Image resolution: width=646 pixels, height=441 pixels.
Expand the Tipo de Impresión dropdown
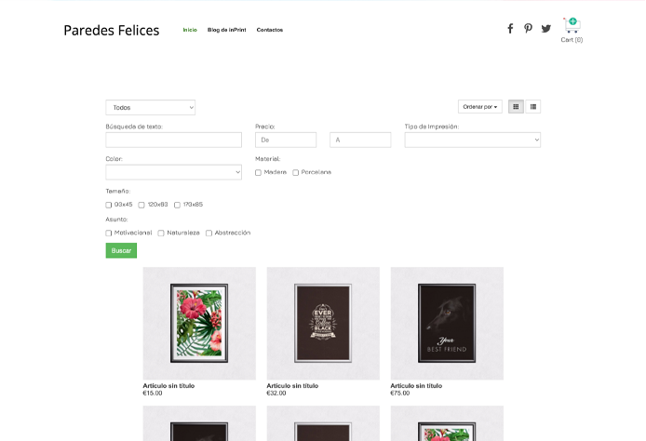click(473, 140)
